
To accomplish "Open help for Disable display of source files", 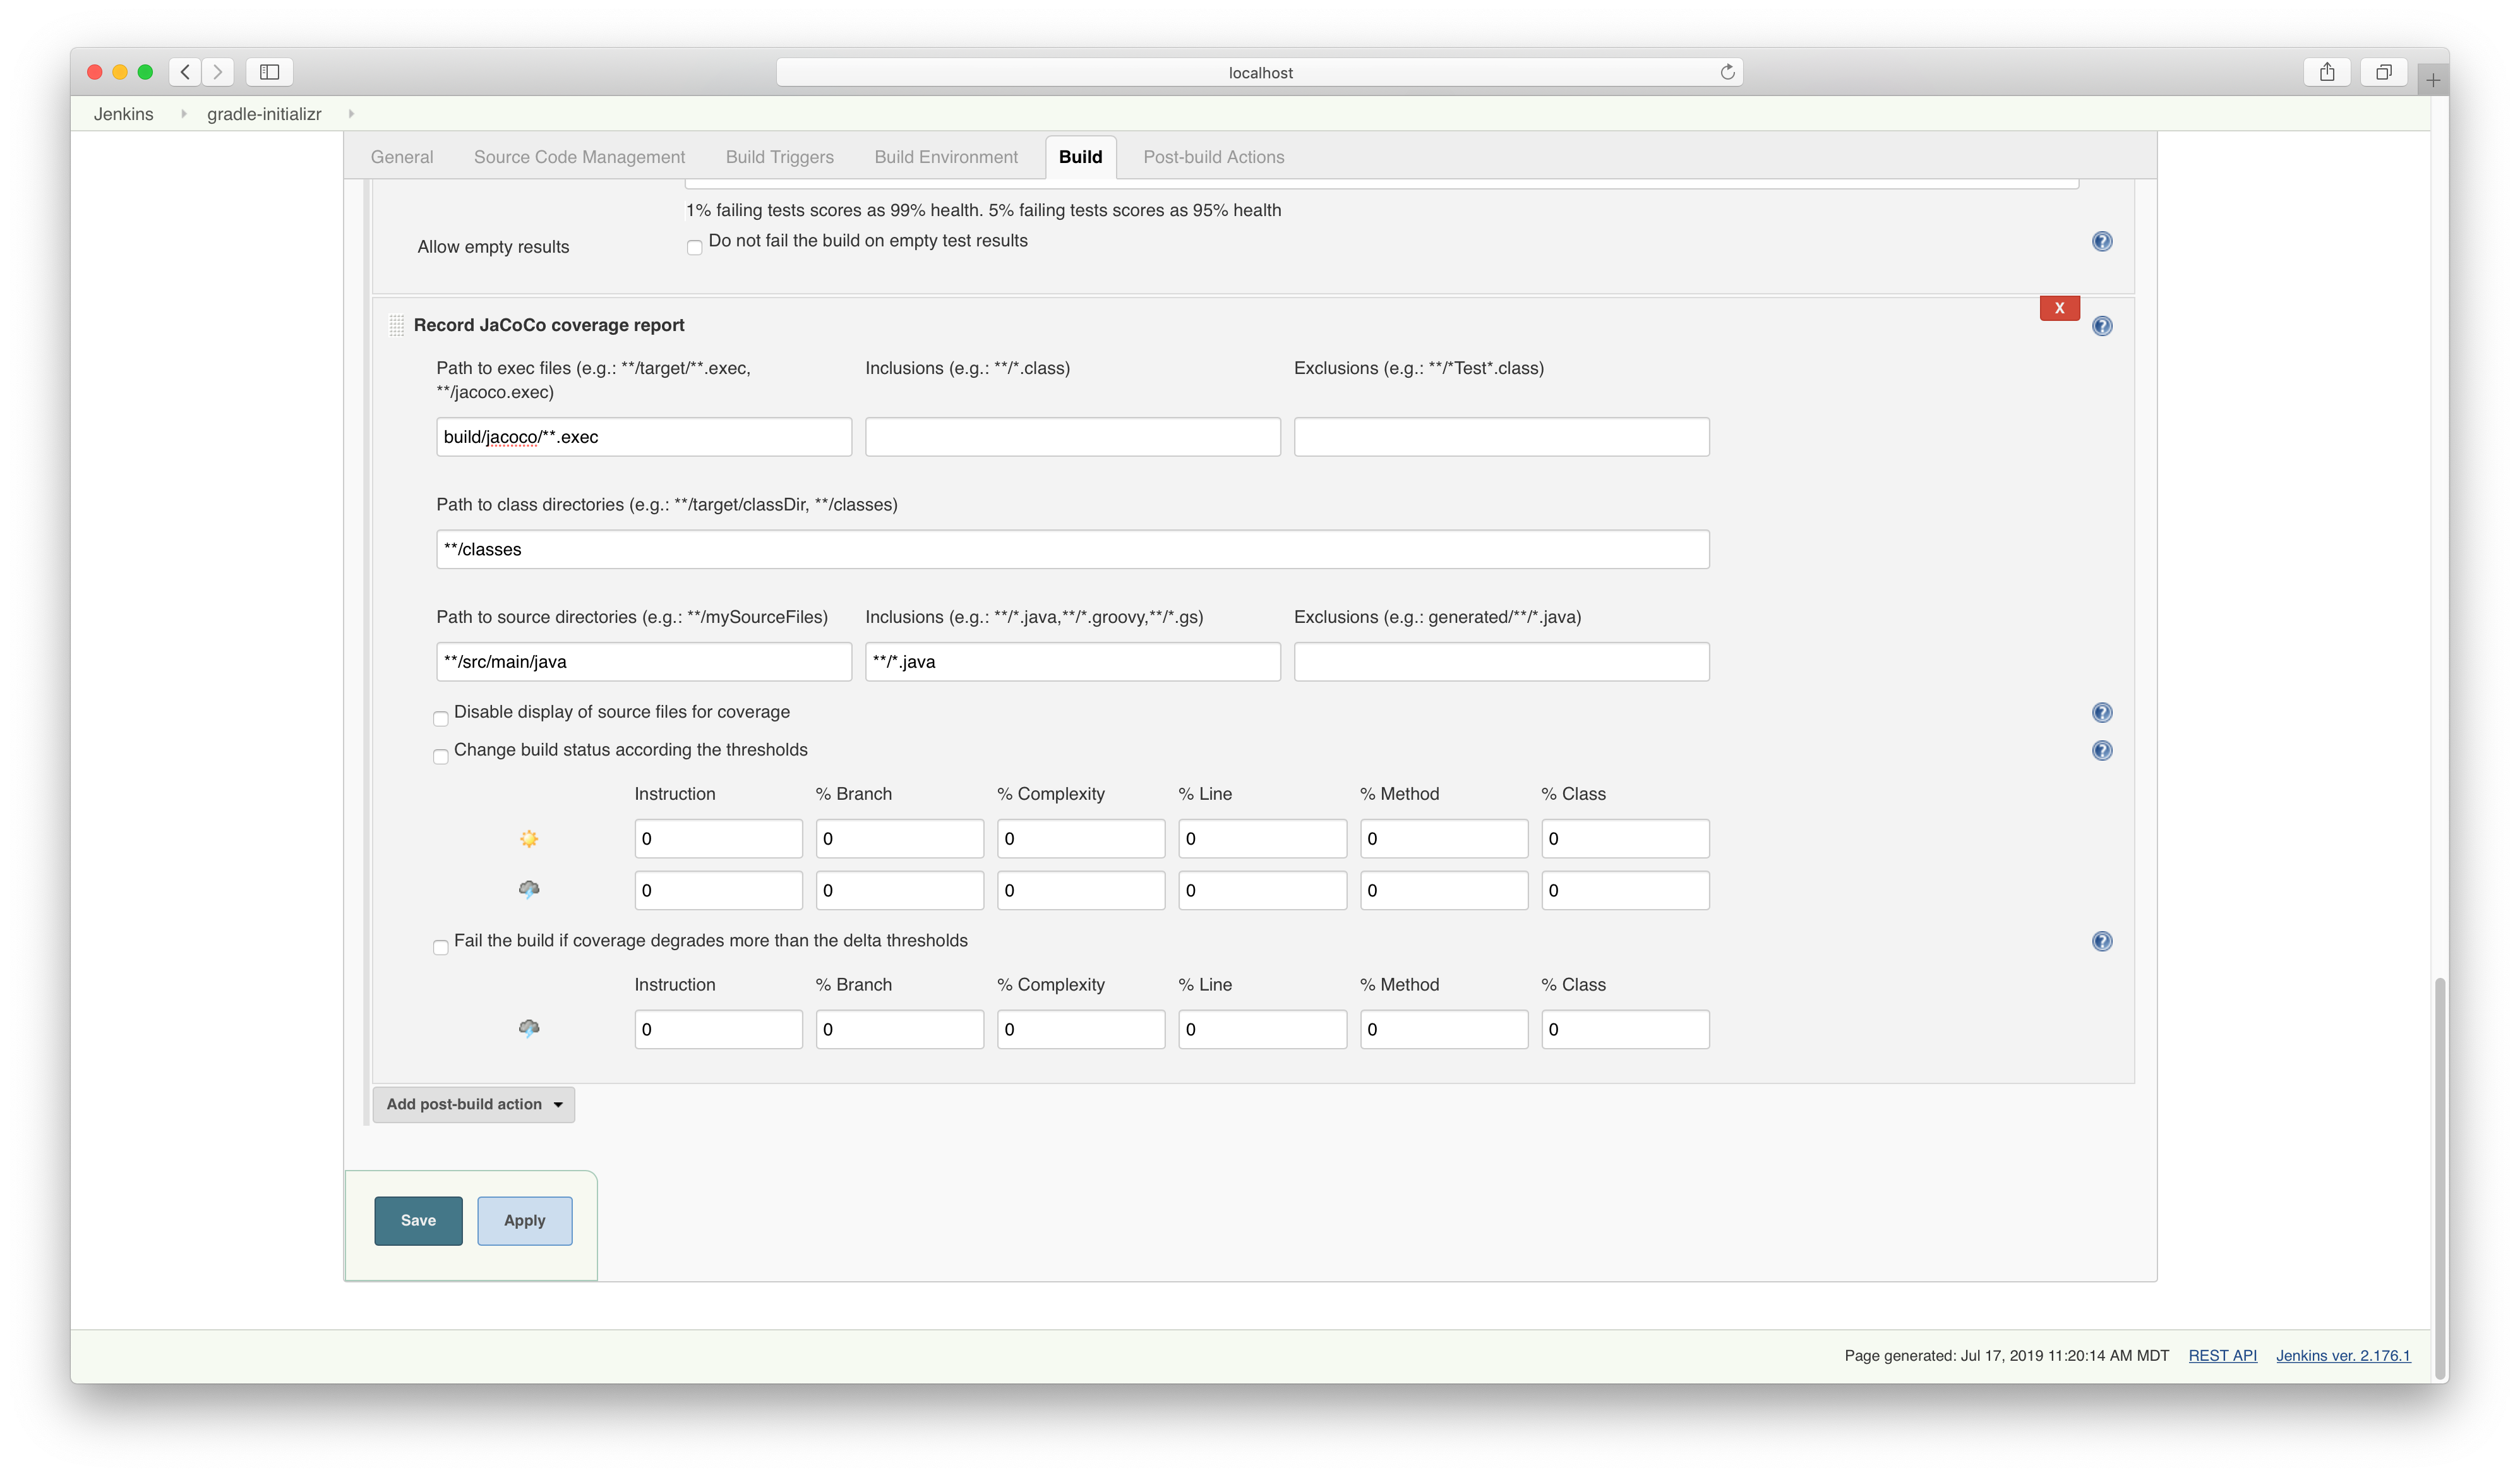I will (x=2102, y=712).
